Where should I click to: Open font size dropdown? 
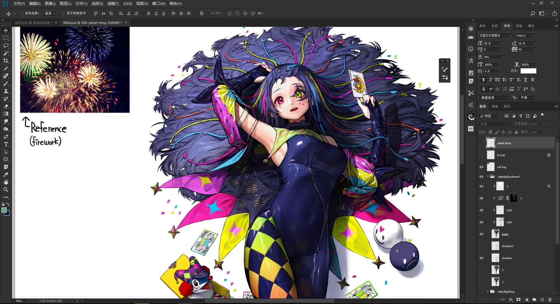[502, 43]
